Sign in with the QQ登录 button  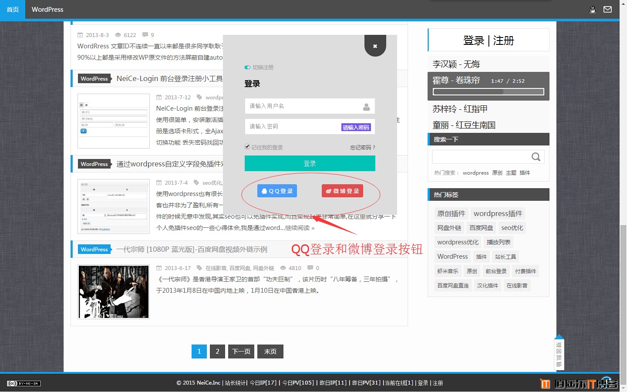[x=277, y=191]
